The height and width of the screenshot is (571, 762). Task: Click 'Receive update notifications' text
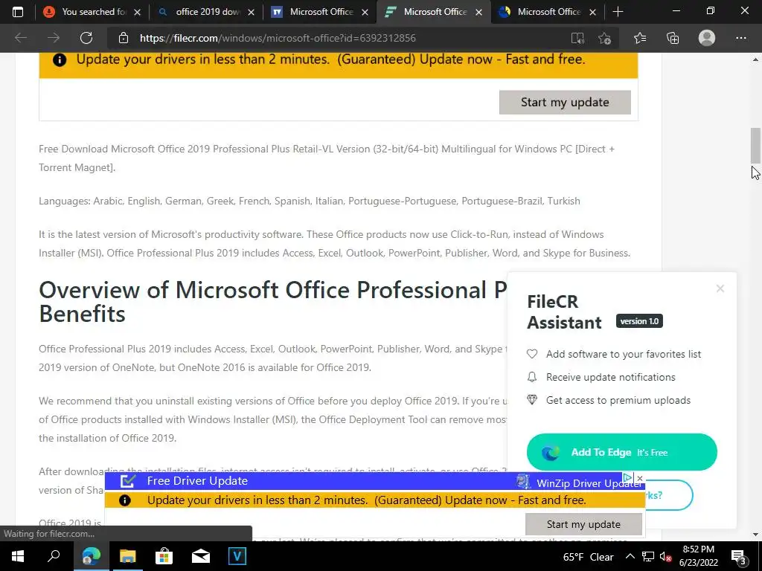click(x=610, y=377)
